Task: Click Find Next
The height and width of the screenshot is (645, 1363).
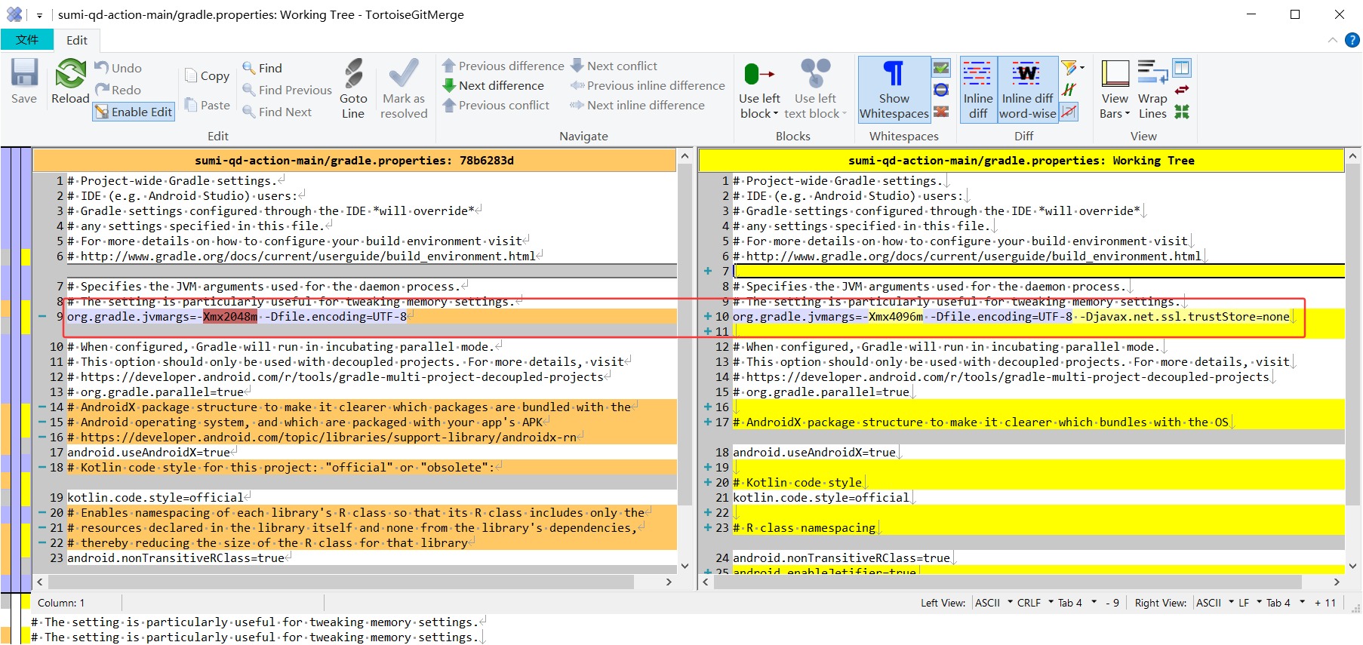Action: pos(276,112)
